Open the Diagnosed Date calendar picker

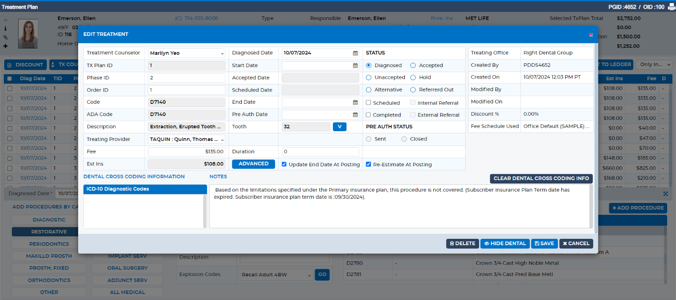pyautogui.click(x=355, y=53)
